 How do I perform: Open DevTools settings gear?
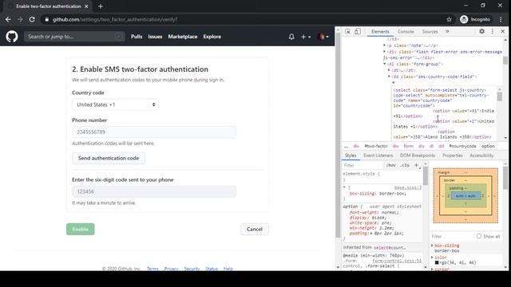pos(481,31)
